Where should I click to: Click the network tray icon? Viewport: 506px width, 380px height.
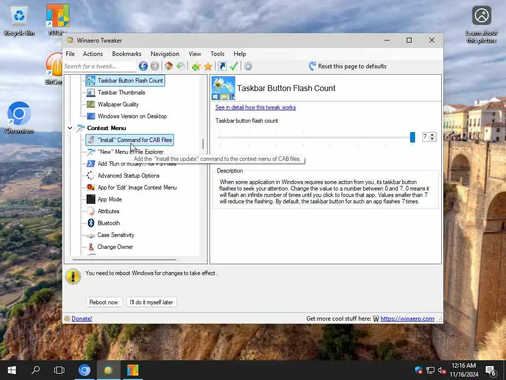[x=430, y=370]
